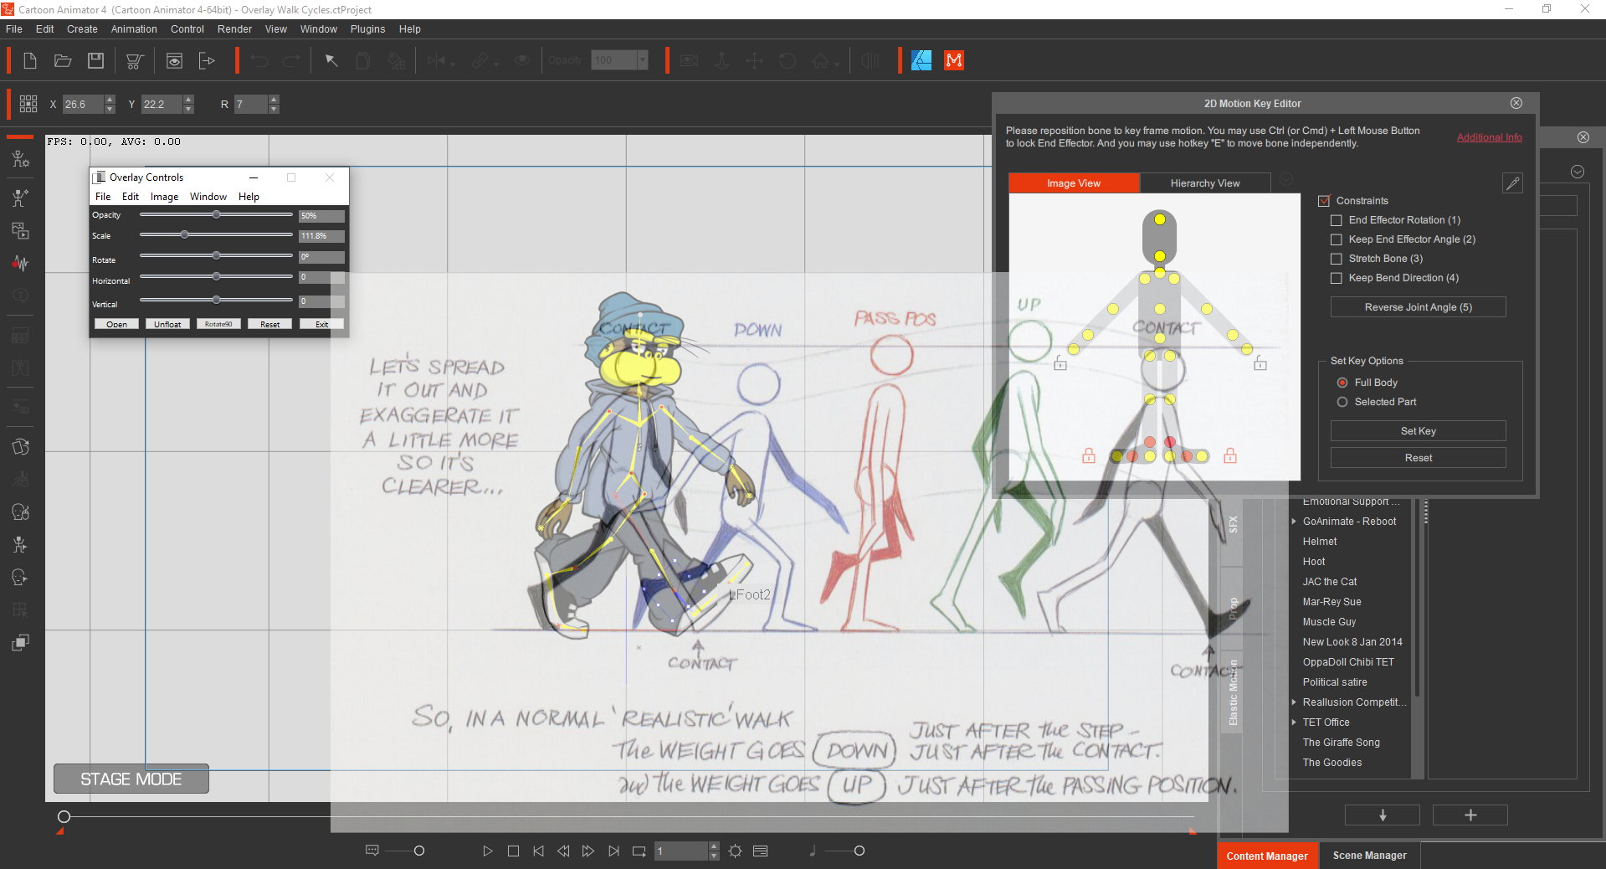Open the Image menu in Overlay Controls

(164, 197)
